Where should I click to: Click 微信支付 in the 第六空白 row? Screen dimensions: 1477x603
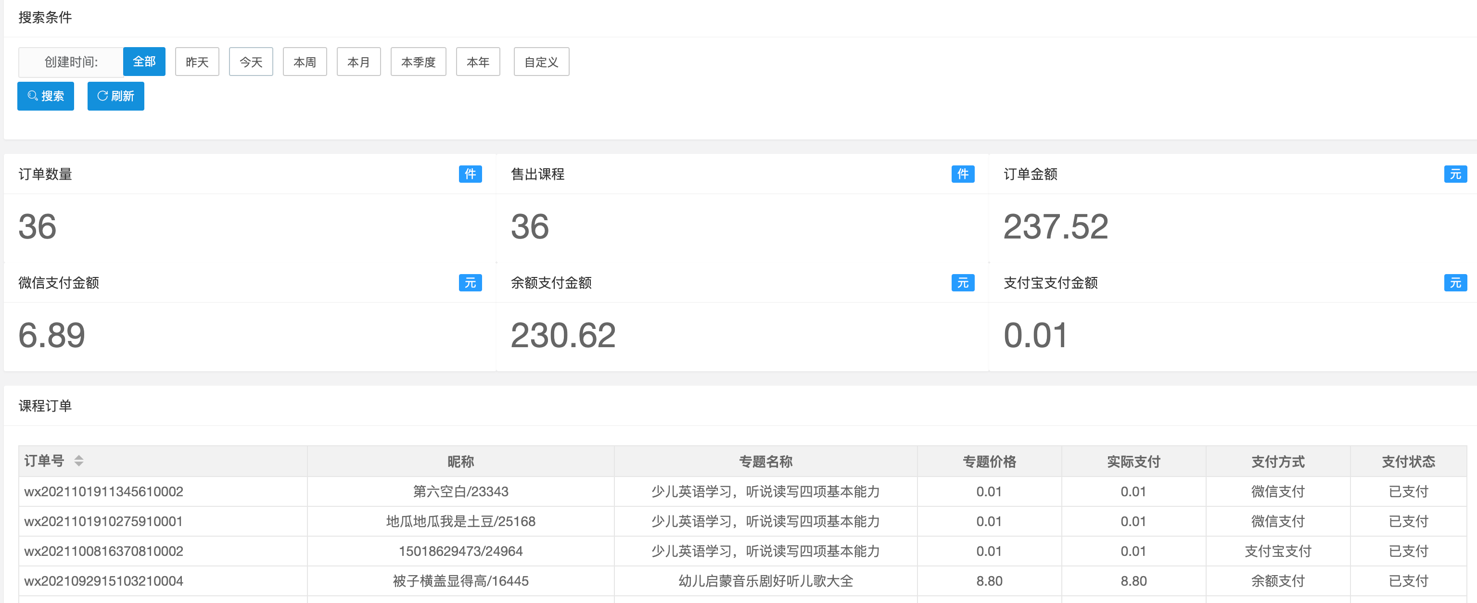[1278, 492]
